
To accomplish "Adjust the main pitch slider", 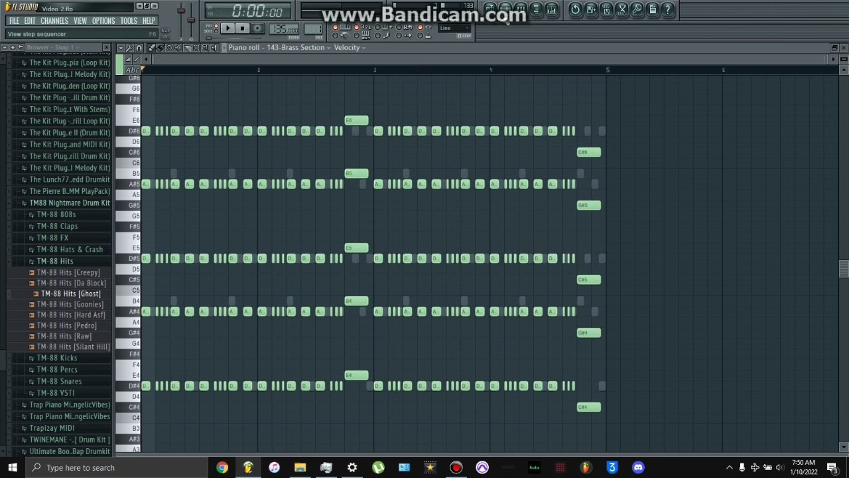I will click(x=191, y=19).
